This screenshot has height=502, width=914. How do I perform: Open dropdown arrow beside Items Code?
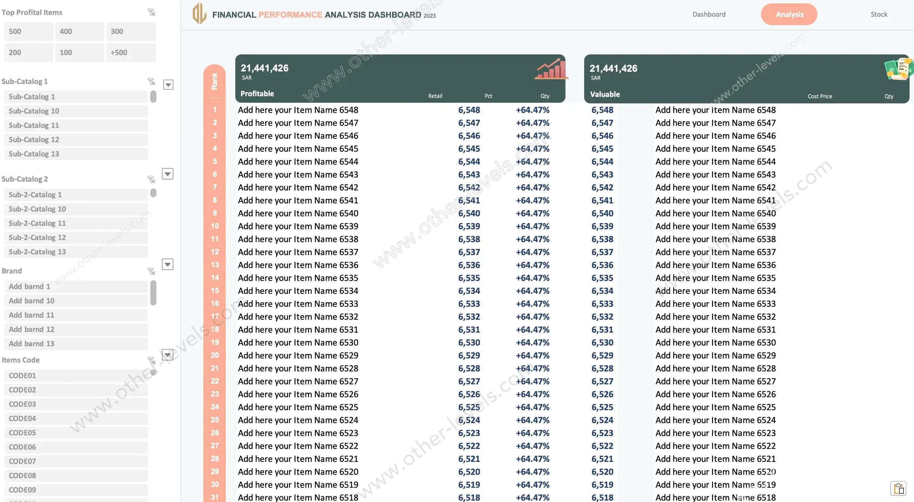168,354
